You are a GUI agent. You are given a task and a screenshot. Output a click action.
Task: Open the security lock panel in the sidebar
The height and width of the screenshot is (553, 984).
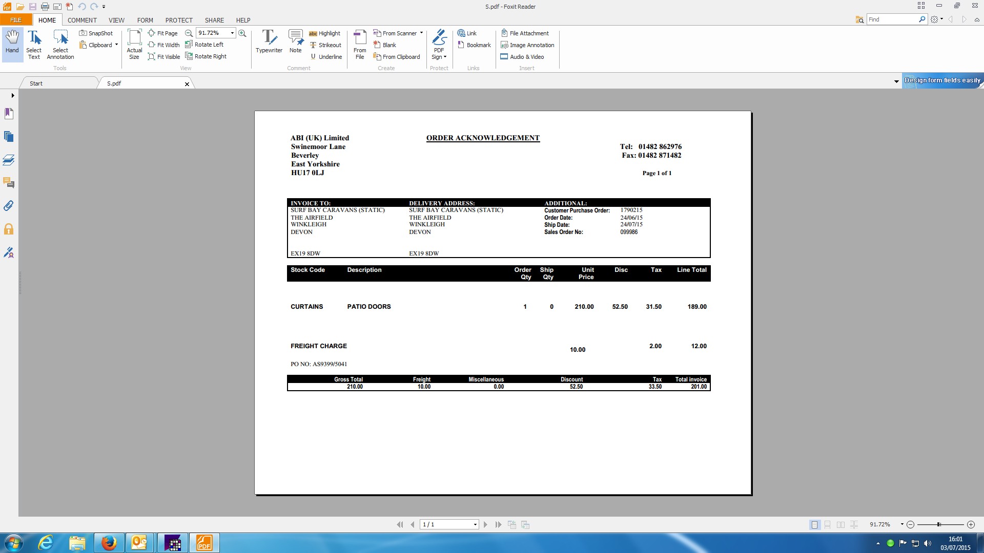(x=9, y=229)
